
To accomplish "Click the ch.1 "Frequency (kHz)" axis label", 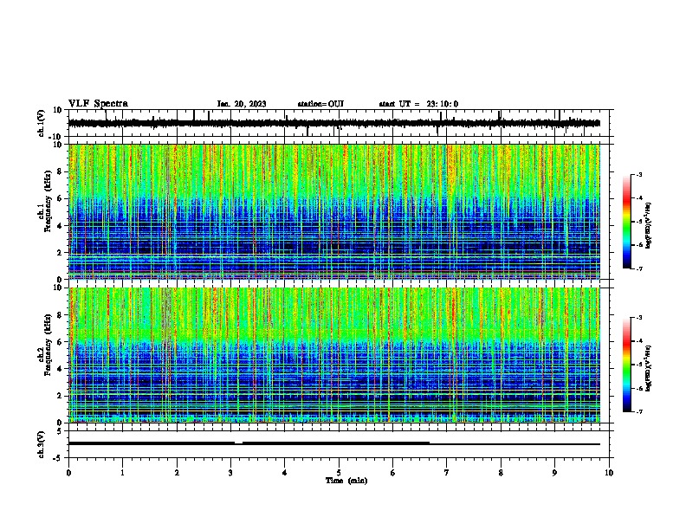I will pos(48,201).
